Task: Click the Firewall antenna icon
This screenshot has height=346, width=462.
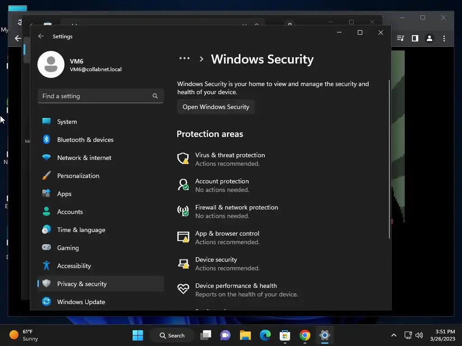Action: click(x=183, y=211)
